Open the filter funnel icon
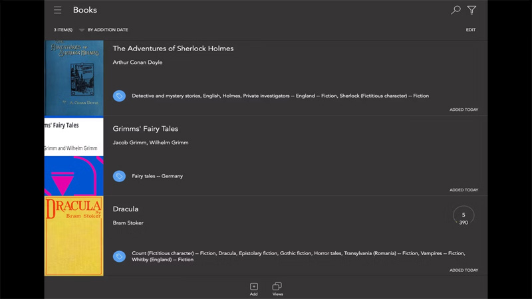The height and width of the screenshot is (299, 532). [x=471, y=10]
